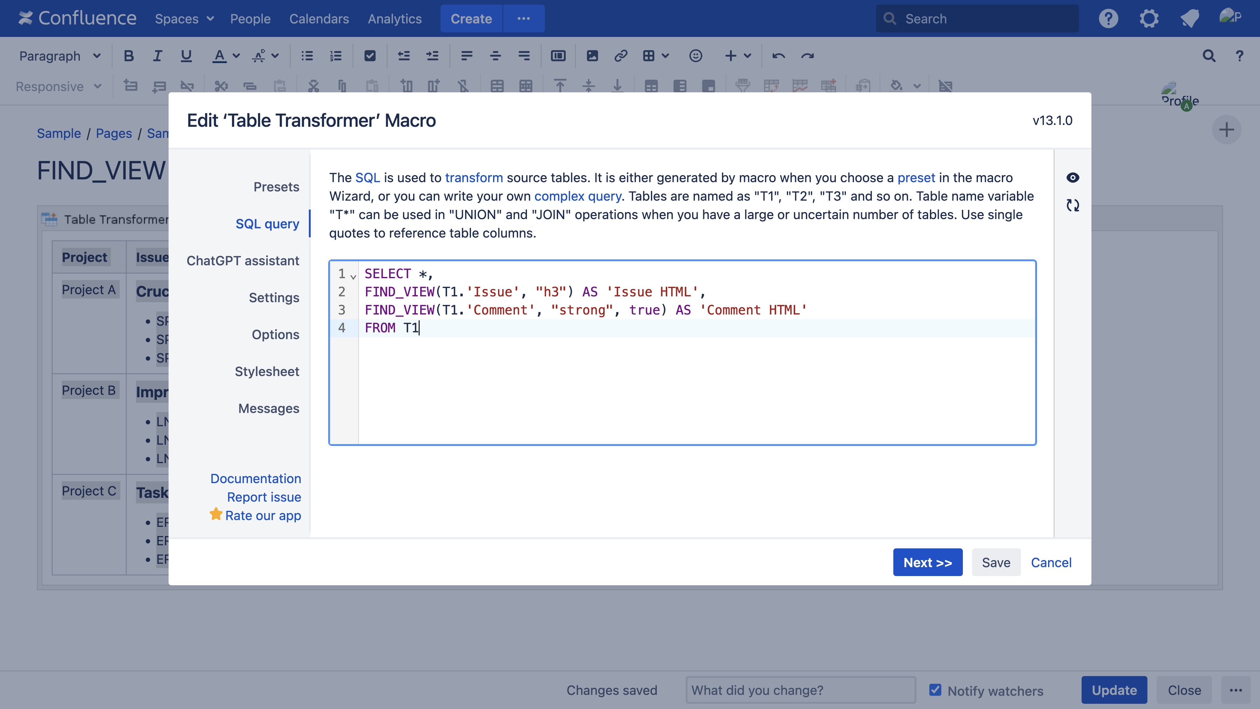Click the emoticon smiley icon
Viewport: 1260px width, 709px height.
click(x=696, y=56)
